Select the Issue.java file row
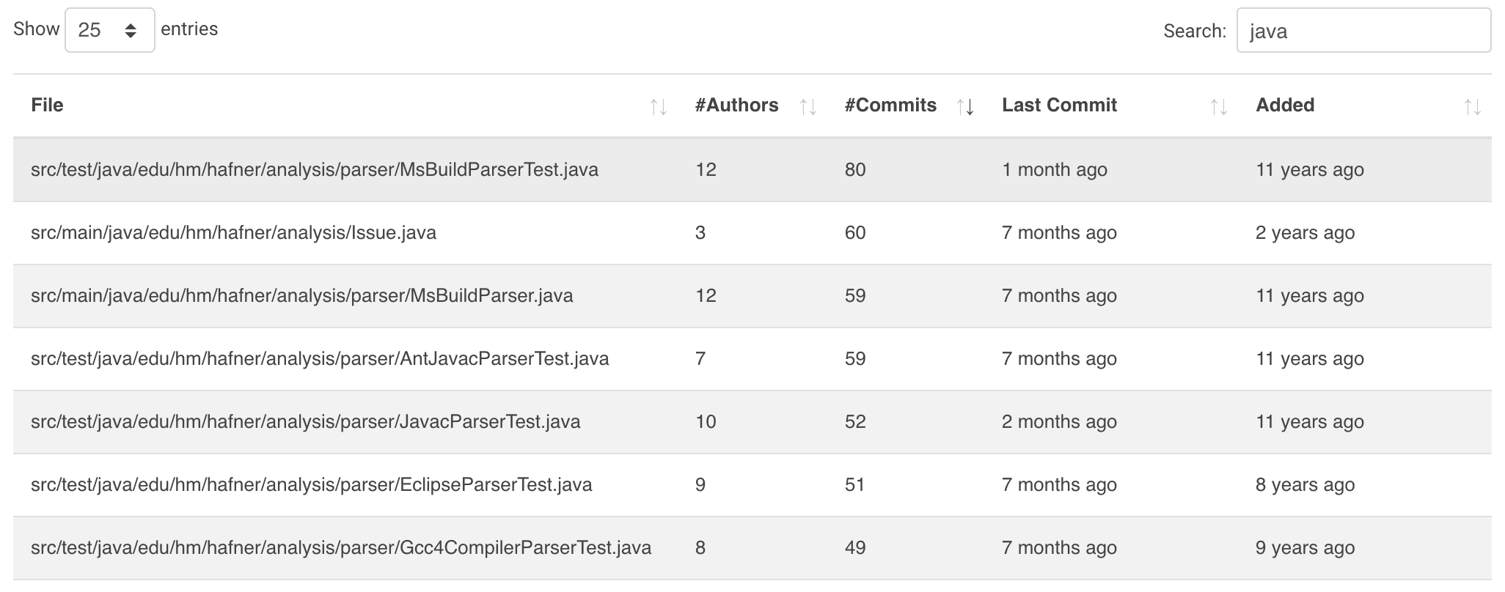The image size is (1505, 592). point(233,233)
